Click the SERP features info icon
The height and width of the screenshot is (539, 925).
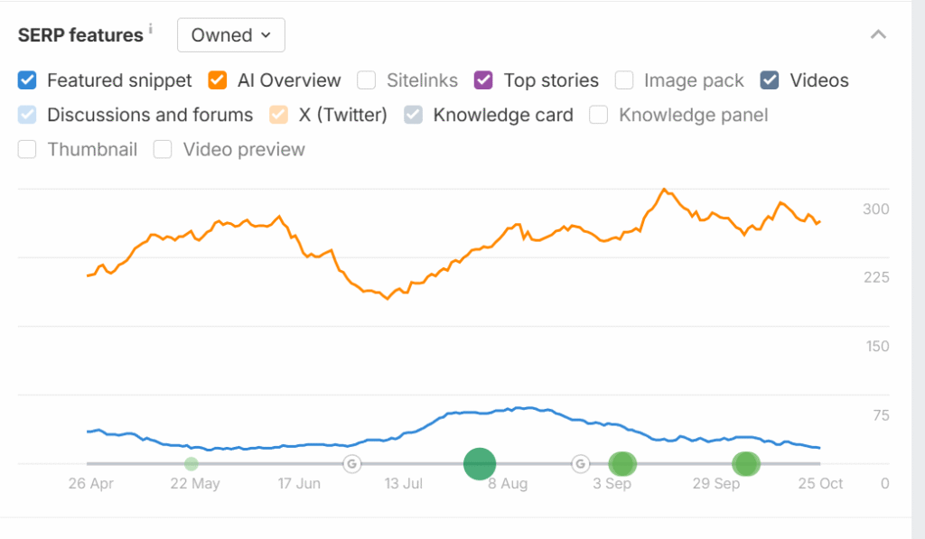point(151,29)
